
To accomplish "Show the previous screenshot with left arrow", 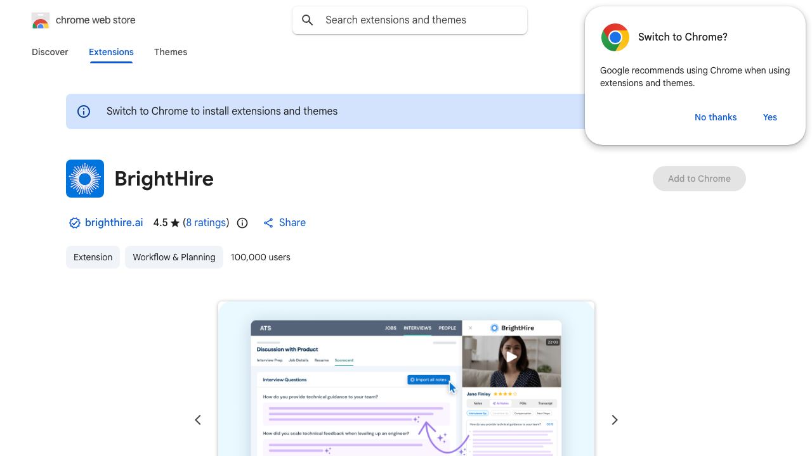I will click(x=198, y=420).
